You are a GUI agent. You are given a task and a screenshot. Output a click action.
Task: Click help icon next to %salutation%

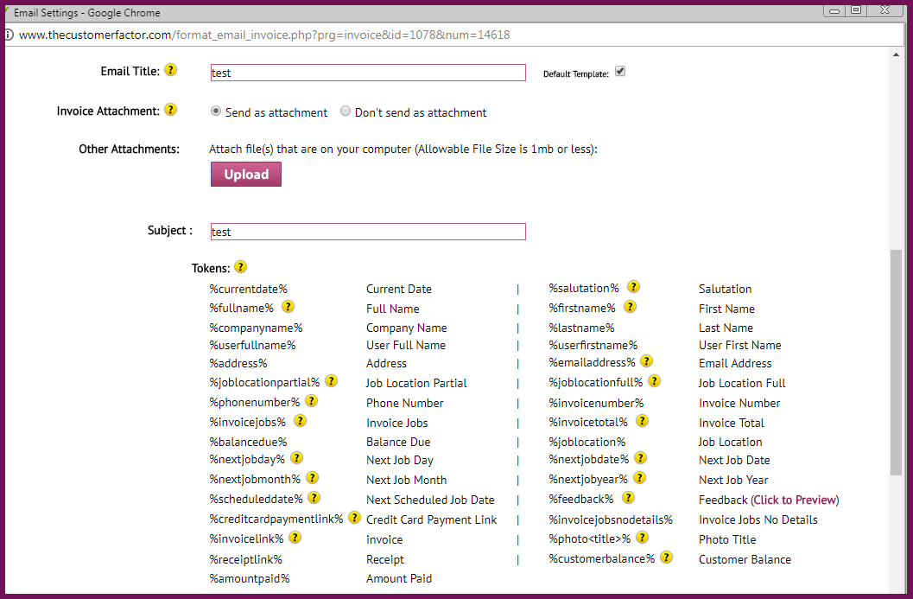pos(633,287)
